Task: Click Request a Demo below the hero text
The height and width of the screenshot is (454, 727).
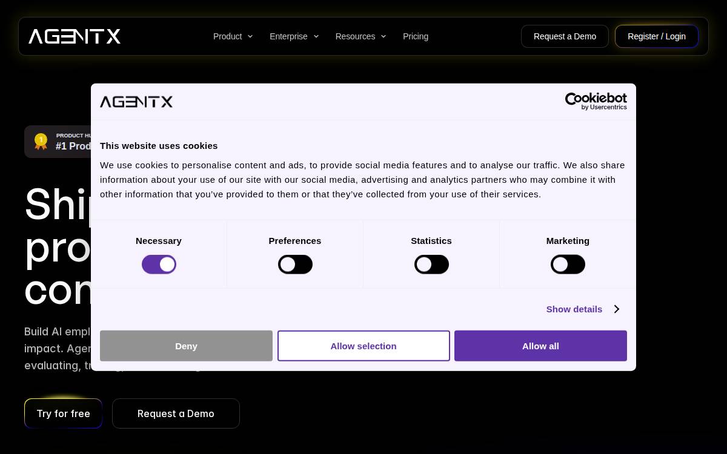Action: click(x=176, y=413)
